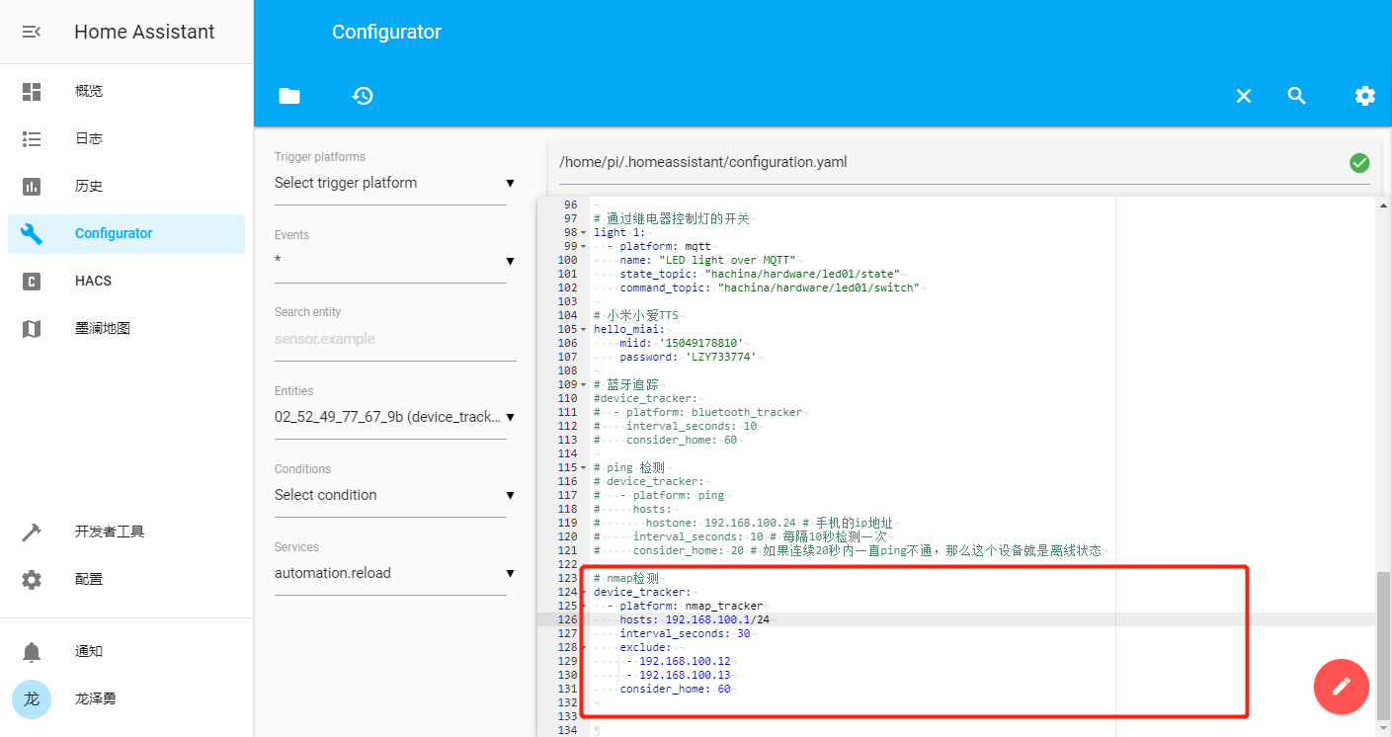Open the Services dropdown showing automation.reload

point(390,572)
